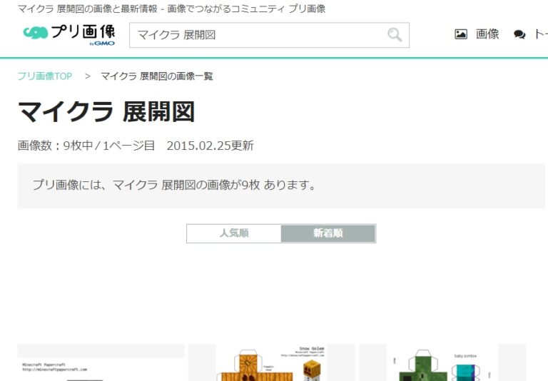Go to プリ画像TOP breadcrumb link
The height and width of the screenshot is (381, 548).
[45, 76]
